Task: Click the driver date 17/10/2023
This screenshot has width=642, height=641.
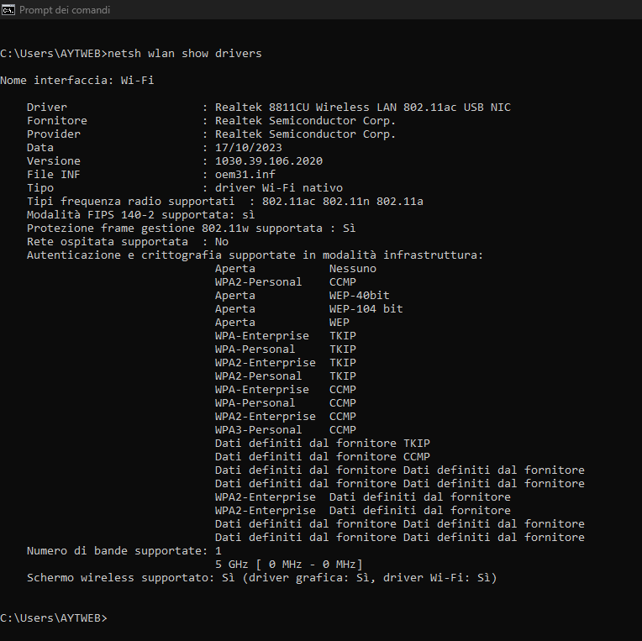Action: (x=248, y=148)
